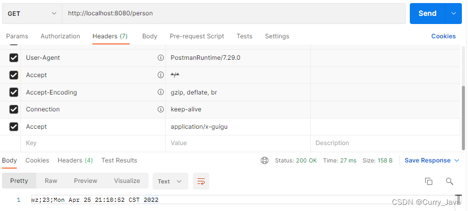Click the globe network icon near Status
The height and width of the screenshot is (211, 468).
pos(264,160)
